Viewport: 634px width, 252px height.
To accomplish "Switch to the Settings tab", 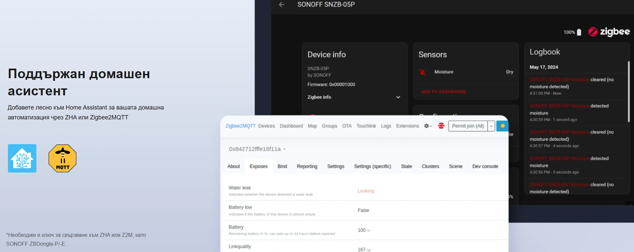I will coord(336,166).
